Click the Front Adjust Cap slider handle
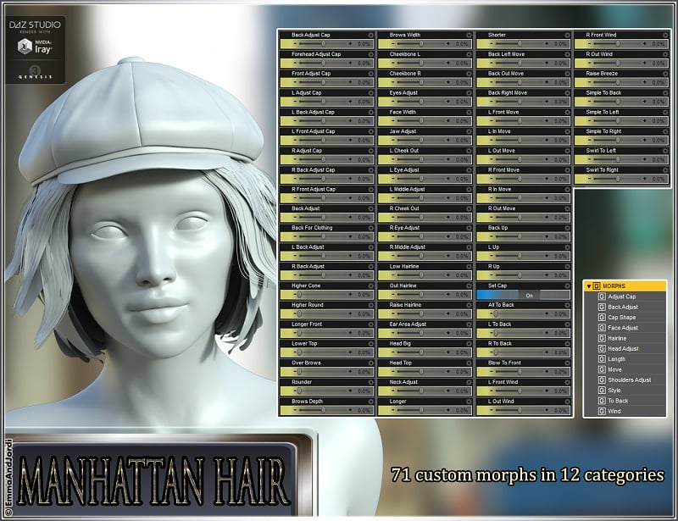 point(324,82)
